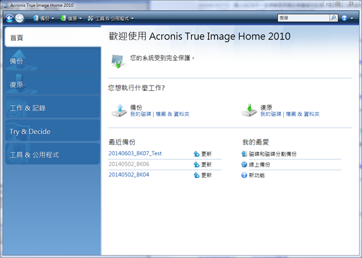Click 我的磁碟 link under 備份
362x258 pixels.
tap(141, 114)
